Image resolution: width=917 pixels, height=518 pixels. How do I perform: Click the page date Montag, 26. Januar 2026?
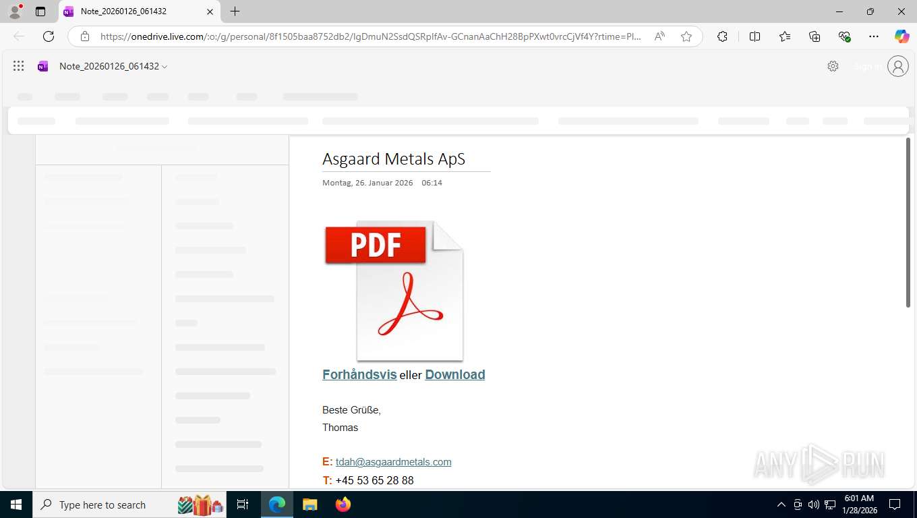pos(367,183)
